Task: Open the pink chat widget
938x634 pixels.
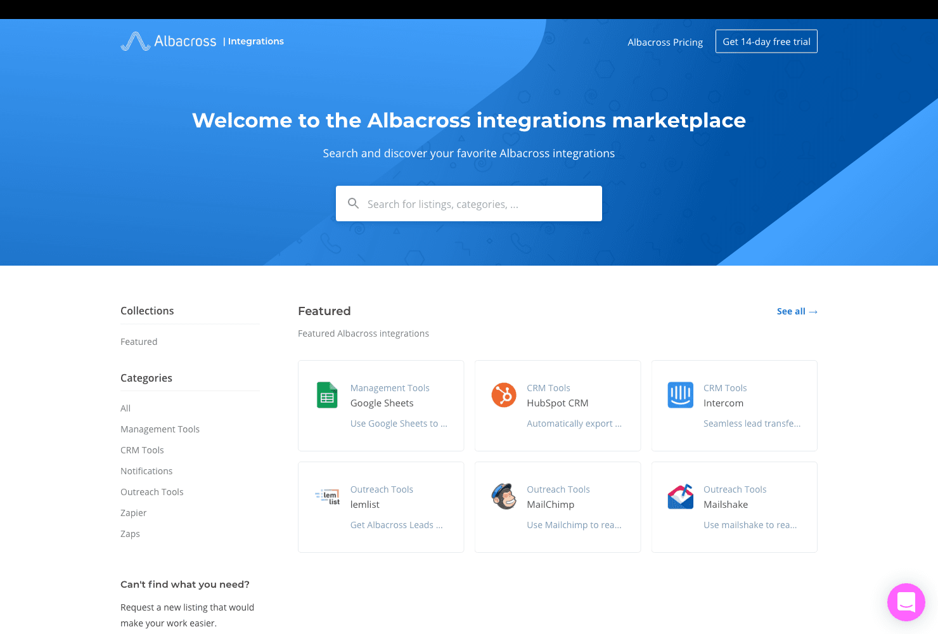Action: (x=906, y=602)
